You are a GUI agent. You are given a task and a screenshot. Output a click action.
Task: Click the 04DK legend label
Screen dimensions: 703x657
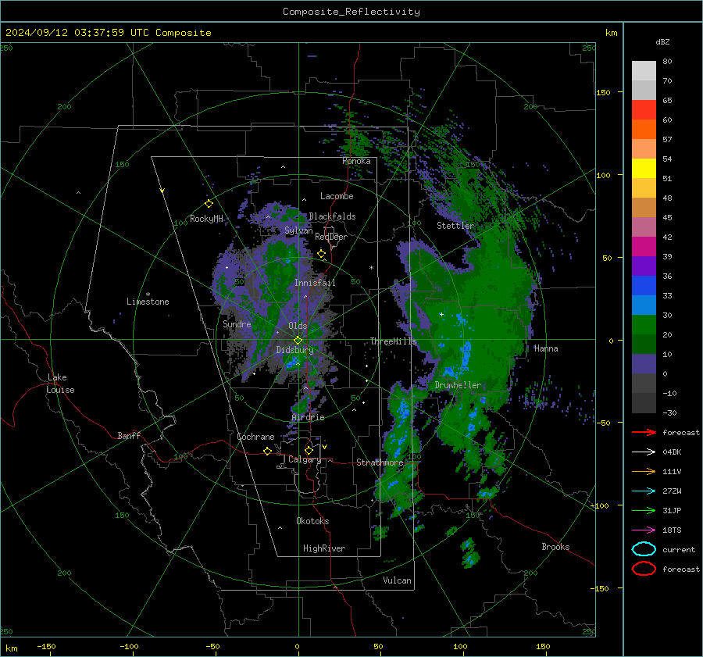click(672, 452)
